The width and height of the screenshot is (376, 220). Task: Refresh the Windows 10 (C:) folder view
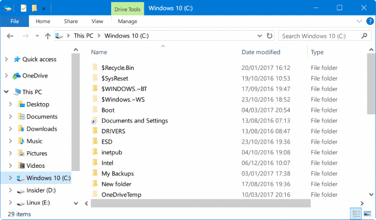pyautogui.click(x=270, y=36)
